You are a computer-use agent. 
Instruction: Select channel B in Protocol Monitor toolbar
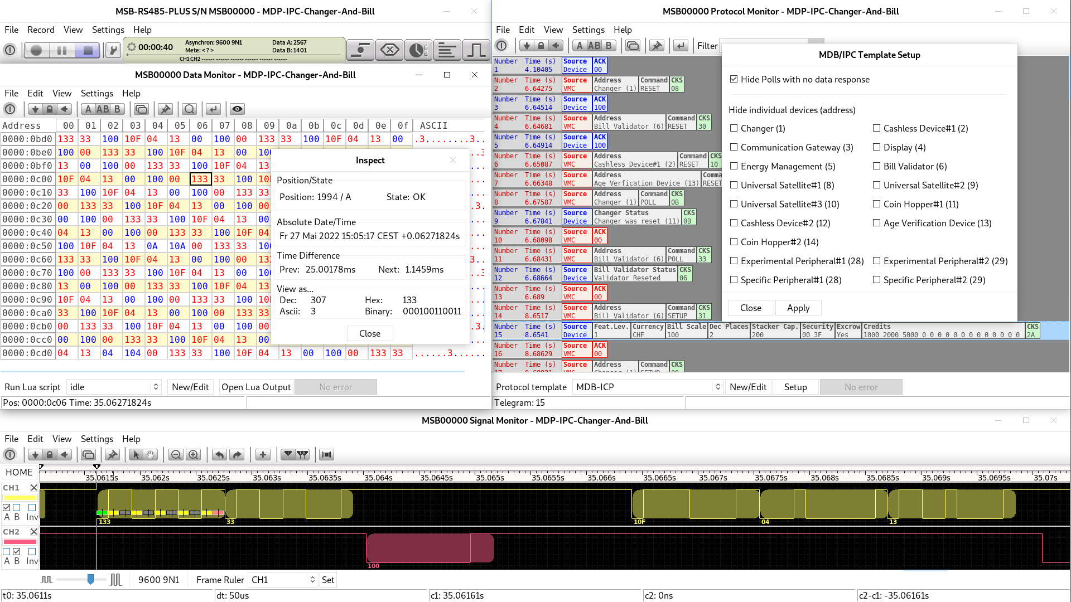tap(609, 46)
